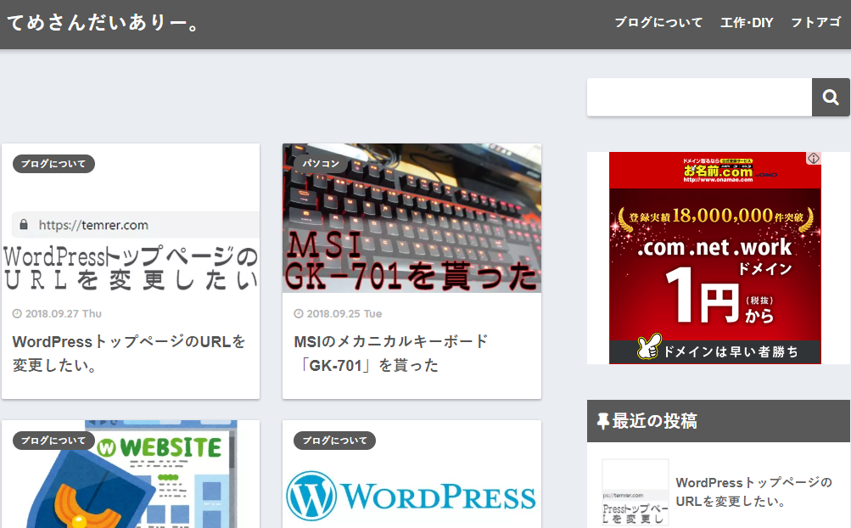This screenshot has height=528, width=851.
Task: Open the MSI GK-701 keyboard photo thumbnail
Action: [x=412, y=218]
